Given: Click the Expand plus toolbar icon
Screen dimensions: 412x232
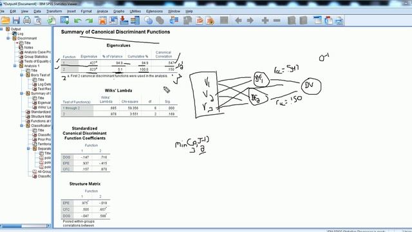Looking at the screenshot, I should pos(265,20).
